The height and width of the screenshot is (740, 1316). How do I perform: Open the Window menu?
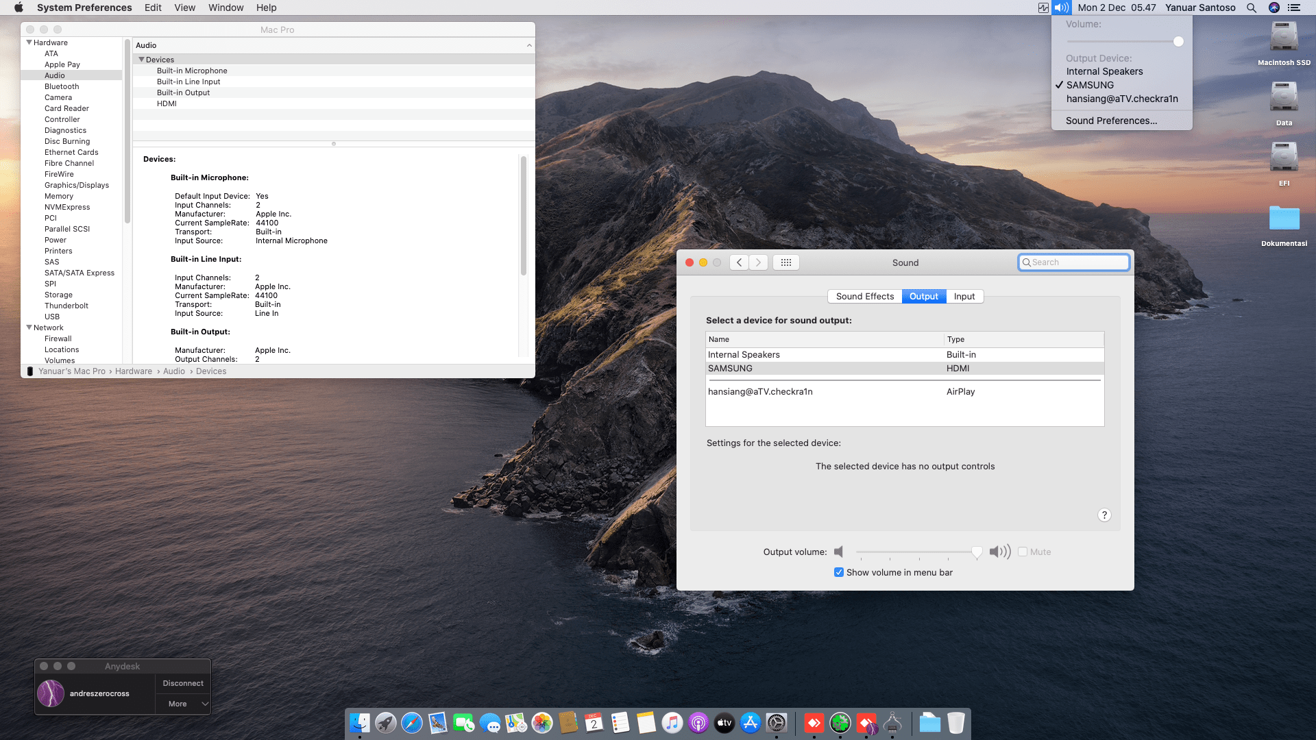[226, 8]
